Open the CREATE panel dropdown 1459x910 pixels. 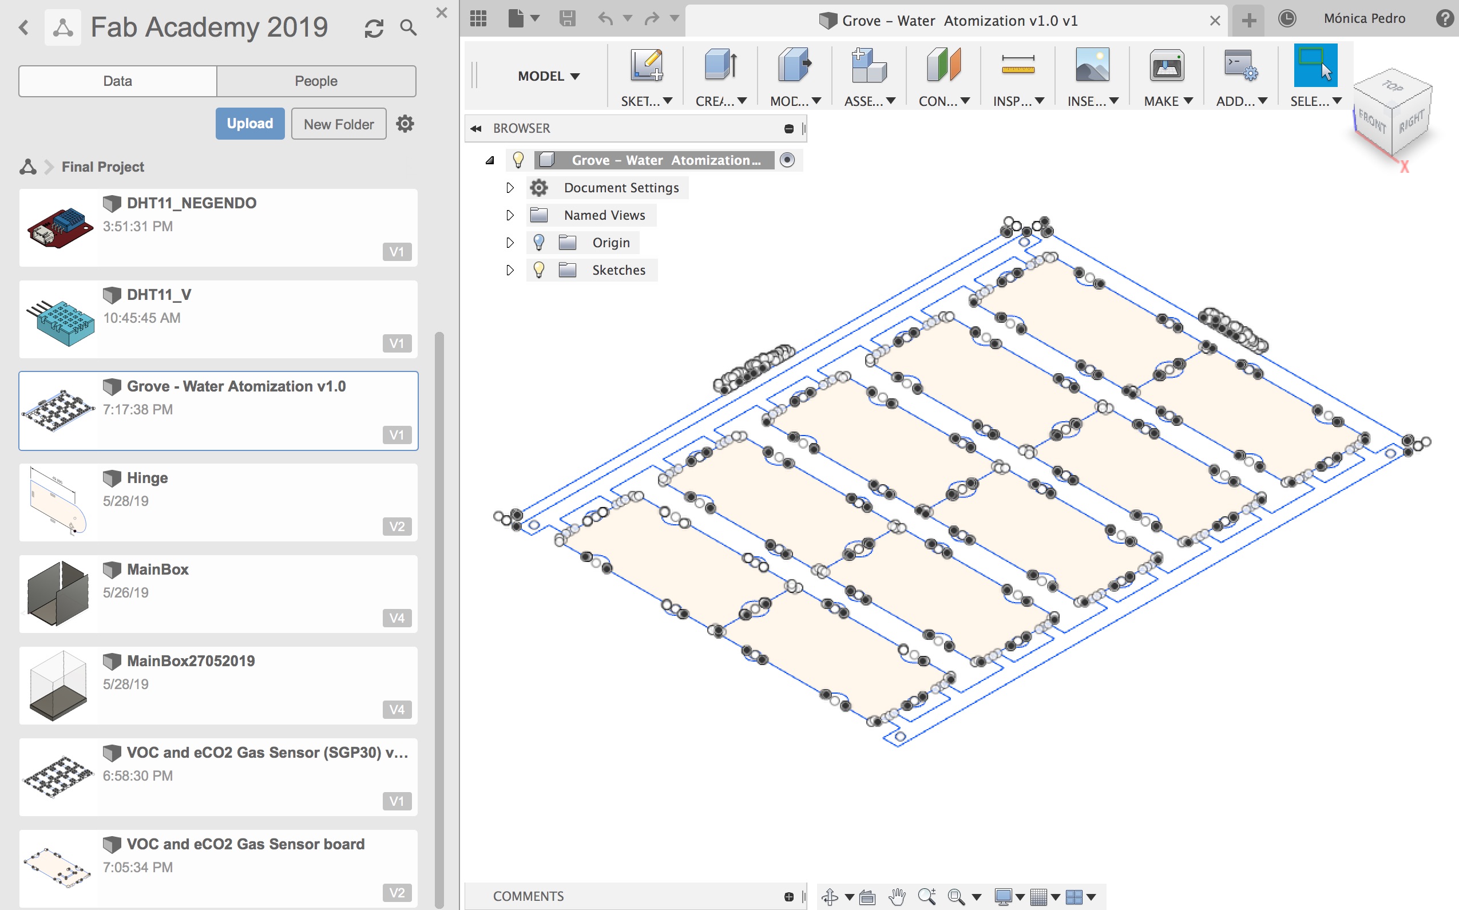(721, 101)
